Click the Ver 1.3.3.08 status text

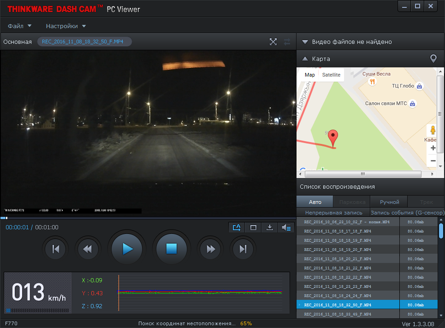point(418,324)
